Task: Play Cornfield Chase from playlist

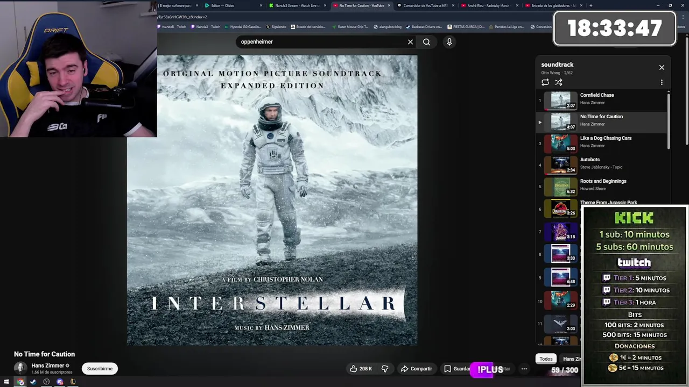Action: click(x=602, y=99)
